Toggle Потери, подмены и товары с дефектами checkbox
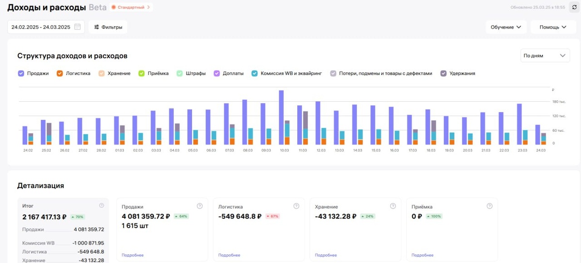This screenshot has height=263, width=581. tap(333, 73)
